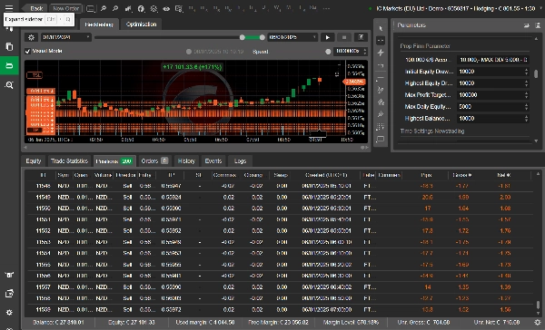Click the Max Profit Target stepper arrows
The width and height of the screenshot is (545, 330).
point(526,95)
